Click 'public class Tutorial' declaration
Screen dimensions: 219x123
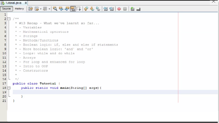coord(34,84)
